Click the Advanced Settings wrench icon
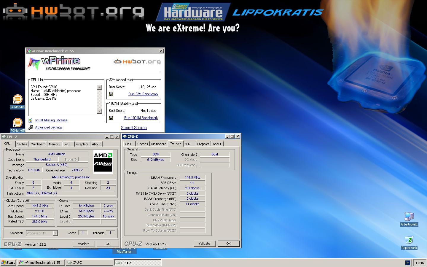Viewport: 427px width, 267px height. pyautogui.click(x=31, y=127)
